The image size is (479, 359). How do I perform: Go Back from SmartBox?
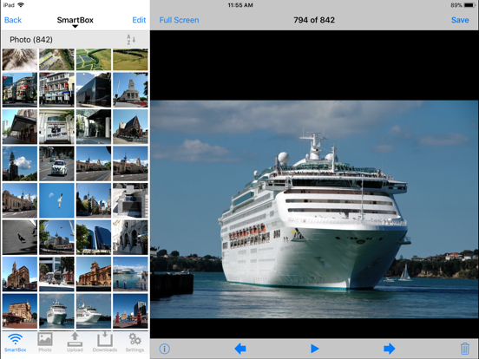coord(13,20)
